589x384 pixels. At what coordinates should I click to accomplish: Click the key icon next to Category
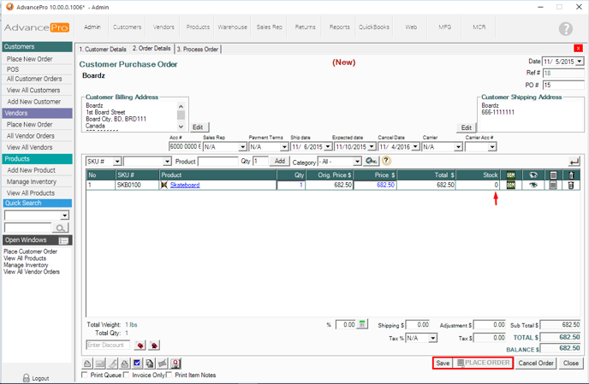click(x=372, y=161)
